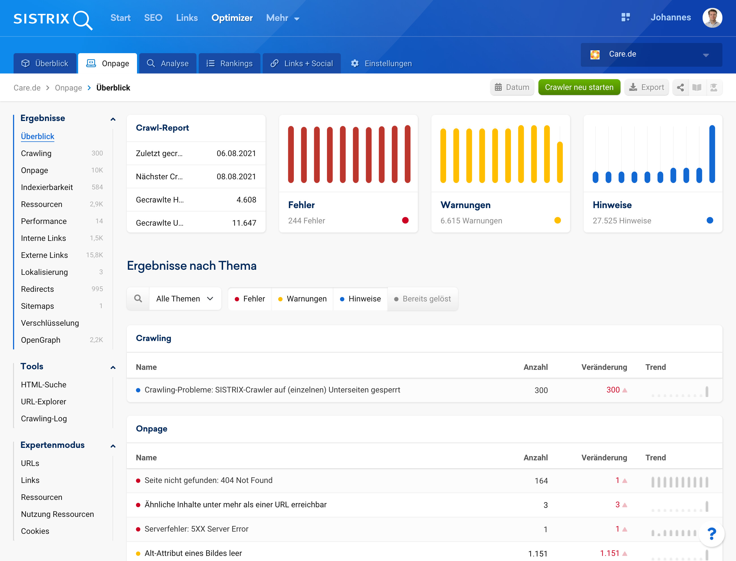Toggle the Fehler filter
Viewport: 736px width, 561px height.
[250, 299]
